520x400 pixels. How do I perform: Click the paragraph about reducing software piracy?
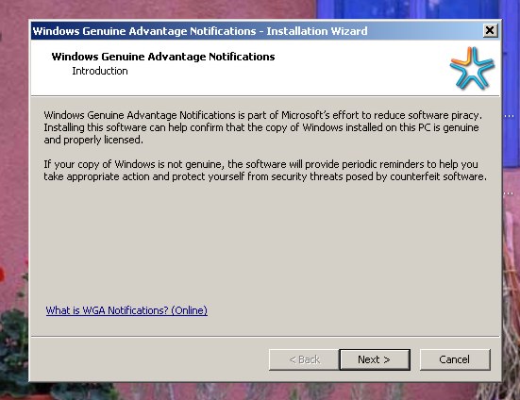tap(262, 127)
